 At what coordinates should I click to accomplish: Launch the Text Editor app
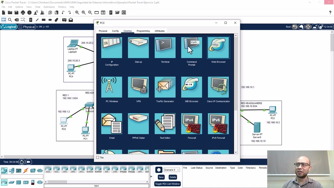tap(165, 124)
